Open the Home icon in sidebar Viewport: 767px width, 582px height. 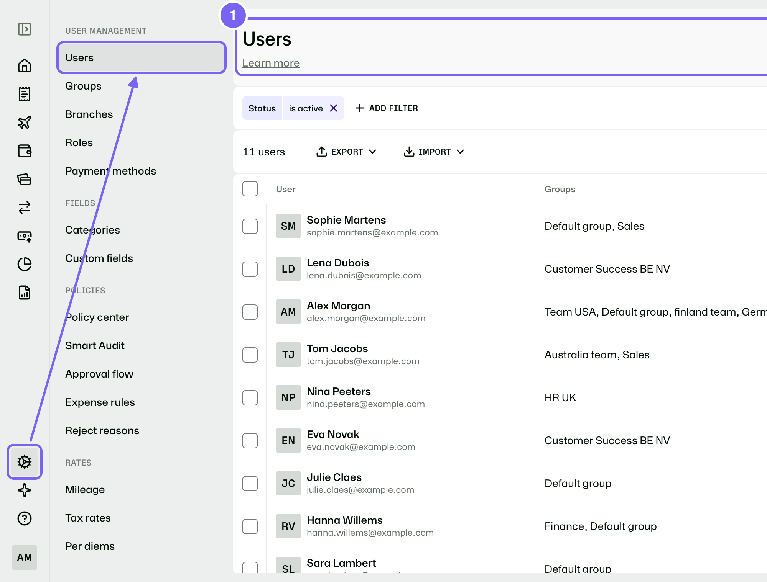25,65
